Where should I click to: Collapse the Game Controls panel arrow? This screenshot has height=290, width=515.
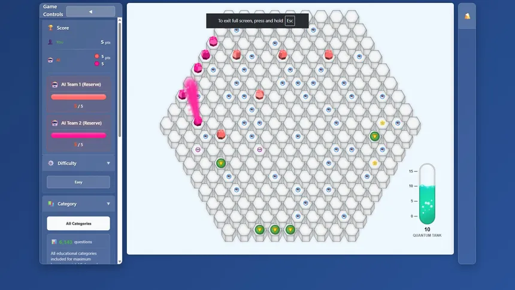pos(90,11)
